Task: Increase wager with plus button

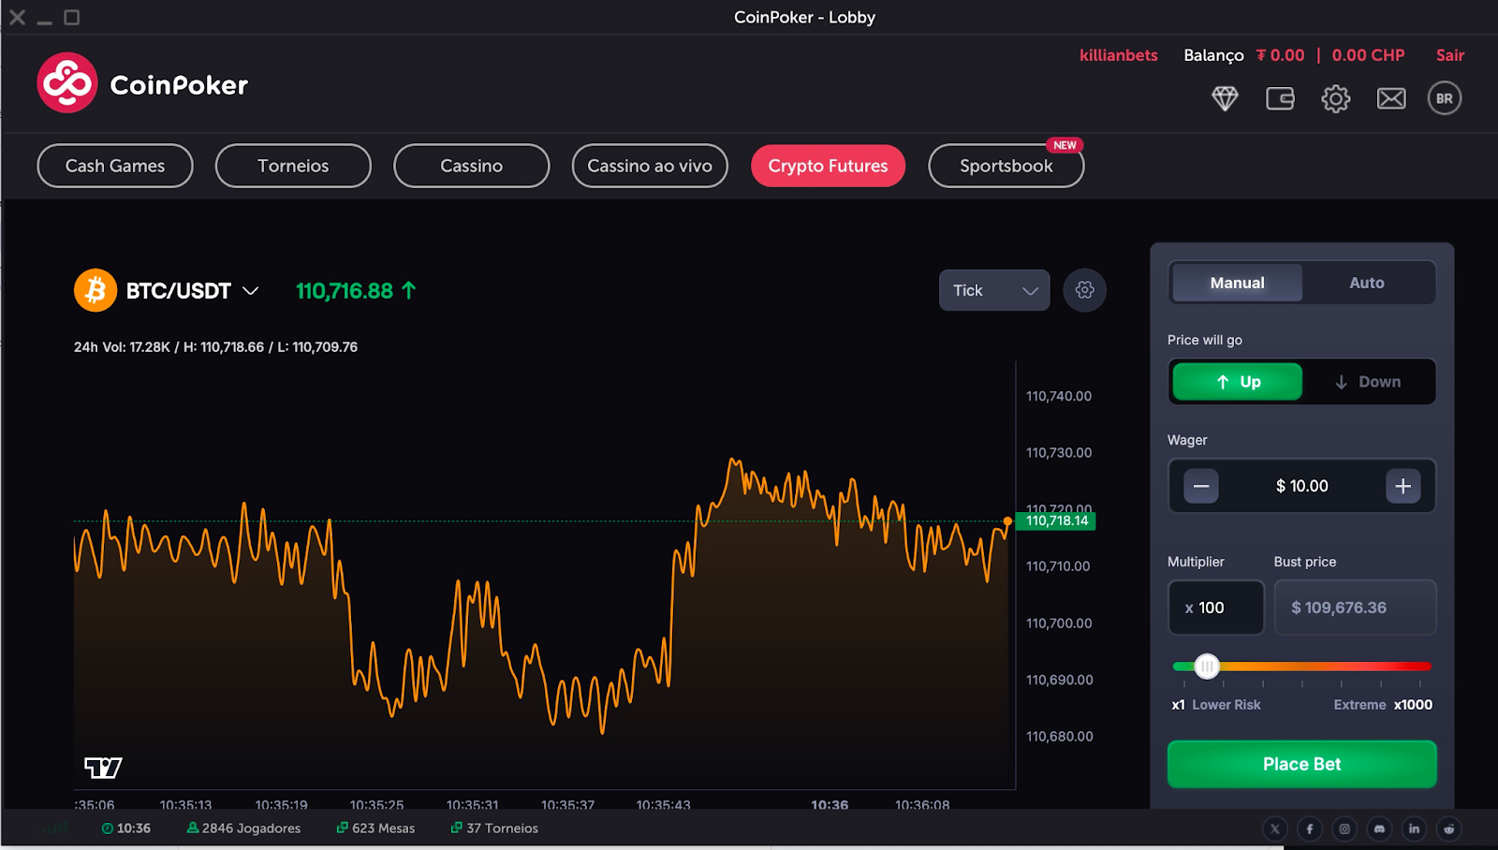Action: click(1403, 486)
